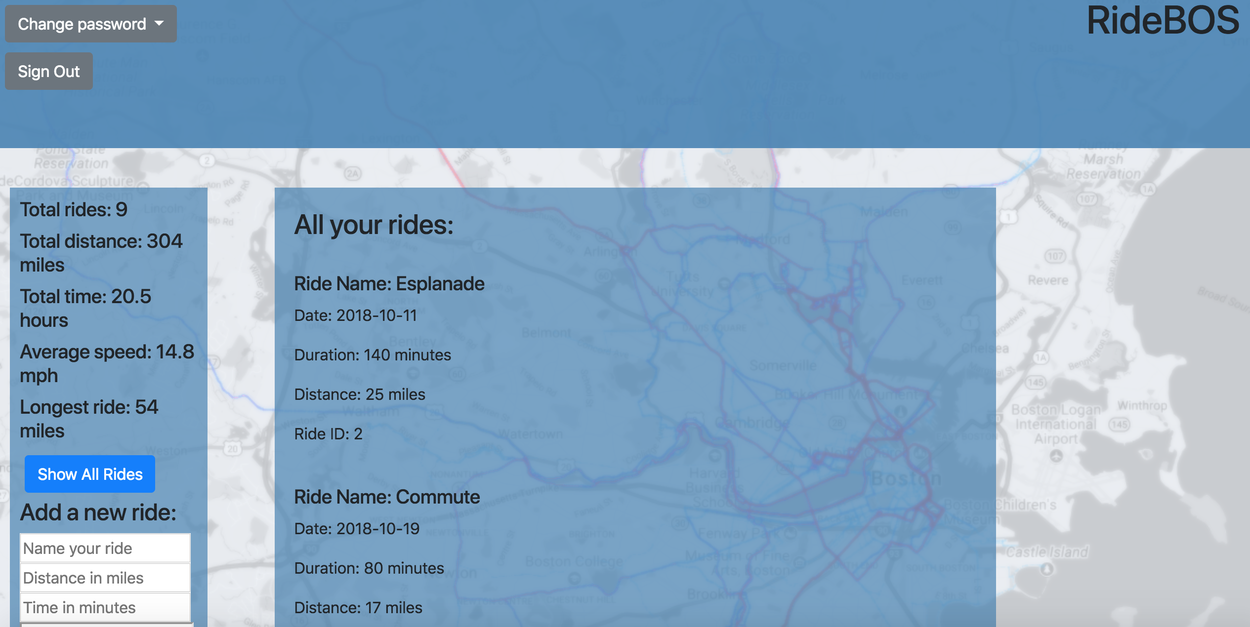Open the Change password dropdown
The image size is (1250, 627).
coord(90,24)
